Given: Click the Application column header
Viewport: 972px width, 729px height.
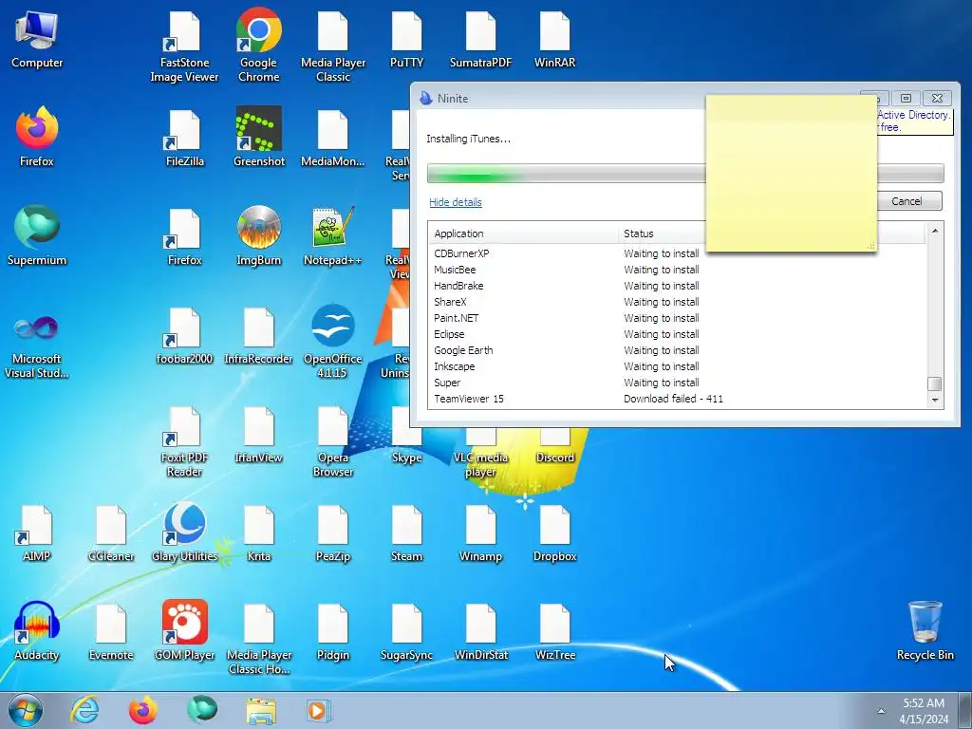Looking at the screenshot, I should point(523,234).
